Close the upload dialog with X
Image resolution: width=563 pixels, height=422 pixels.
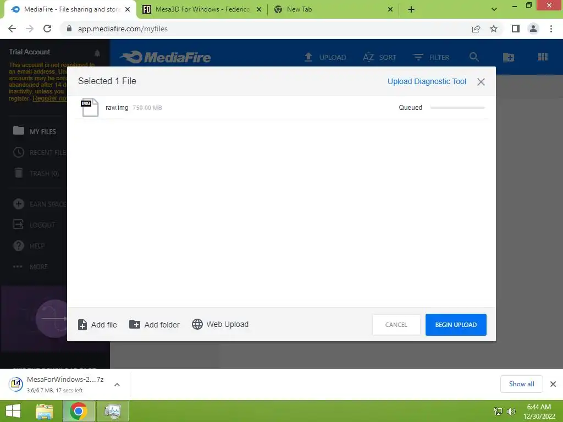click(481, 82)
